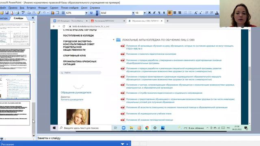Run the spelling check icon
260x146 pixels.
[23, 13]
